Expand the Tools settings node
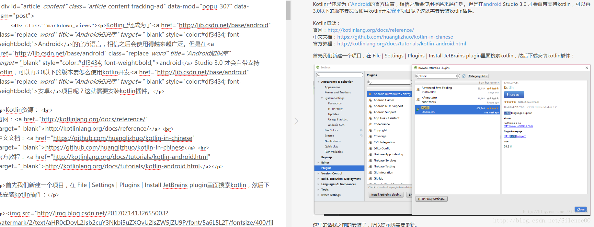 point(318,190)
